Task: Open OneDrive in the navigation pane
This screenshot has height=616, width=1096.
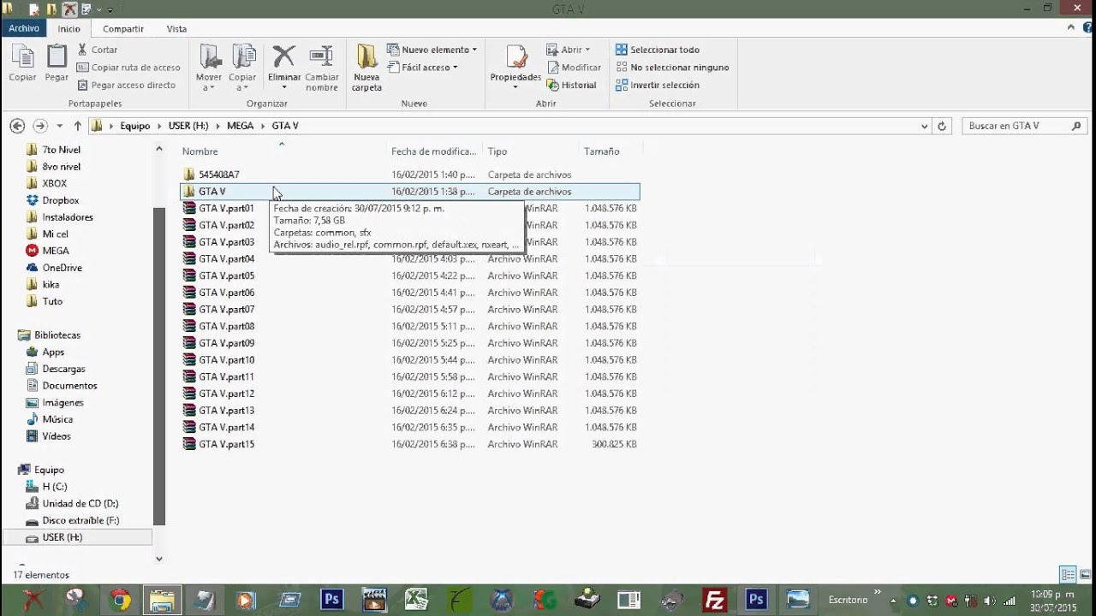Action: coord(62,268)
